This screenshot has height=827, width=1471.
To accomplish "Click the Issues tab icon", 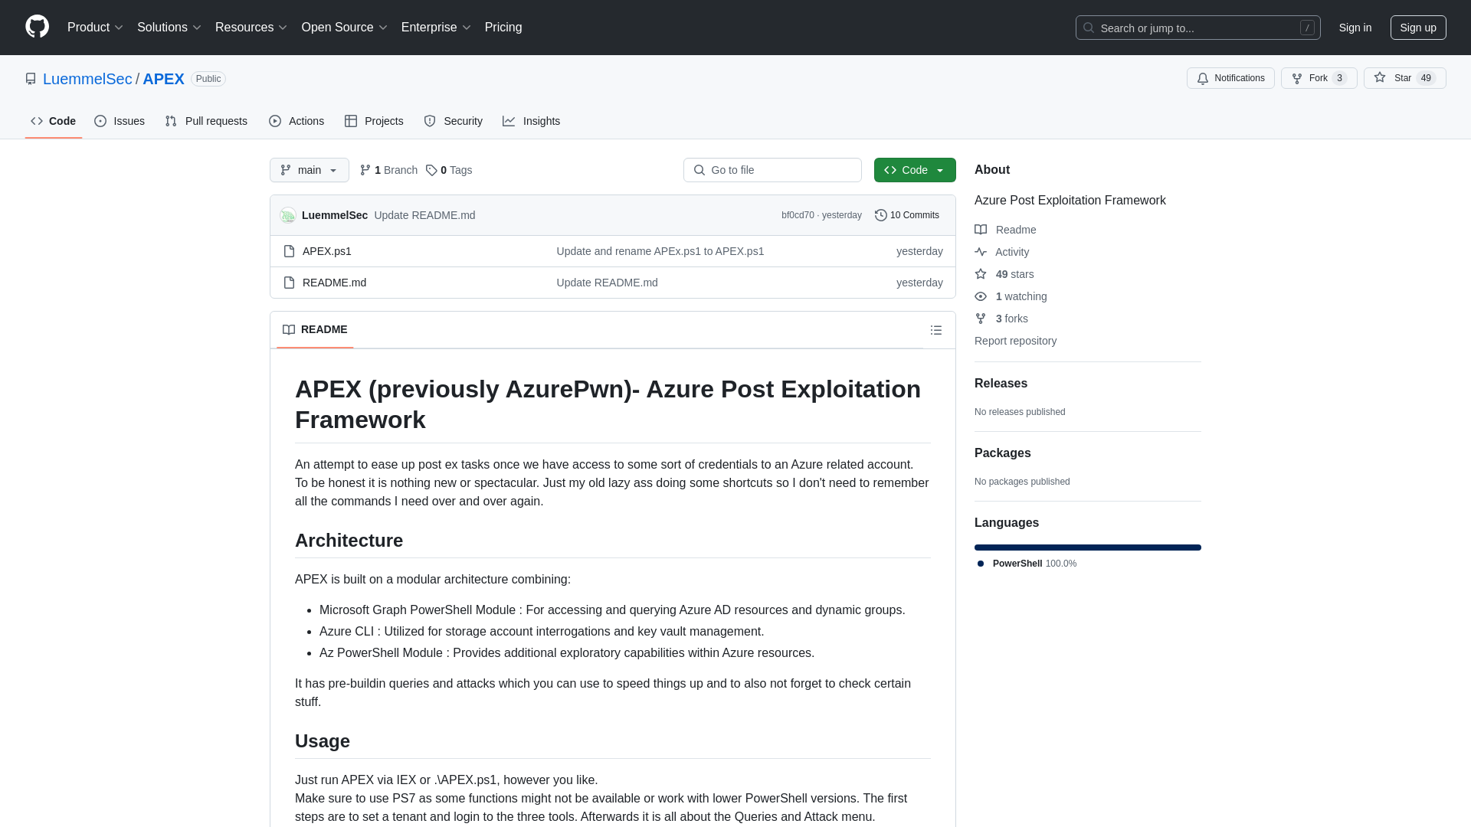I will 100,121.
